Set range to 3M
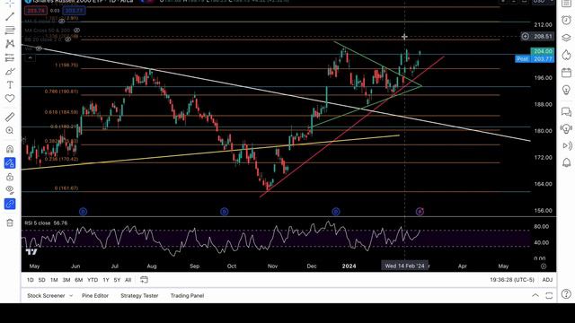This screenshot has height=323, width=575. pyautogui.click(x=66, y=280)
